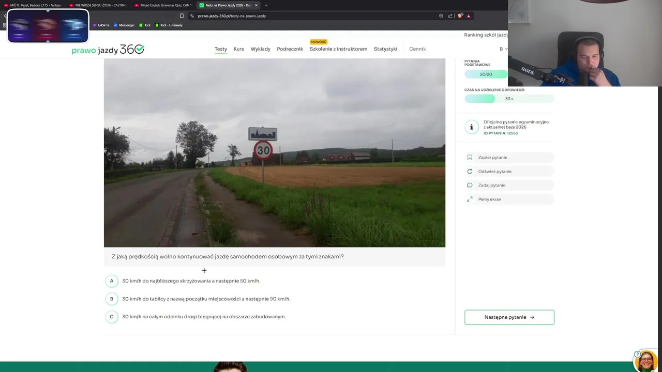Click the webcam overlay of the streamer
Viewport: 662px width, 372px height.
coord(585,43)
